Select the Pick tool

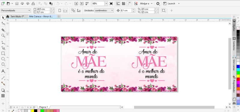[3, 18]
